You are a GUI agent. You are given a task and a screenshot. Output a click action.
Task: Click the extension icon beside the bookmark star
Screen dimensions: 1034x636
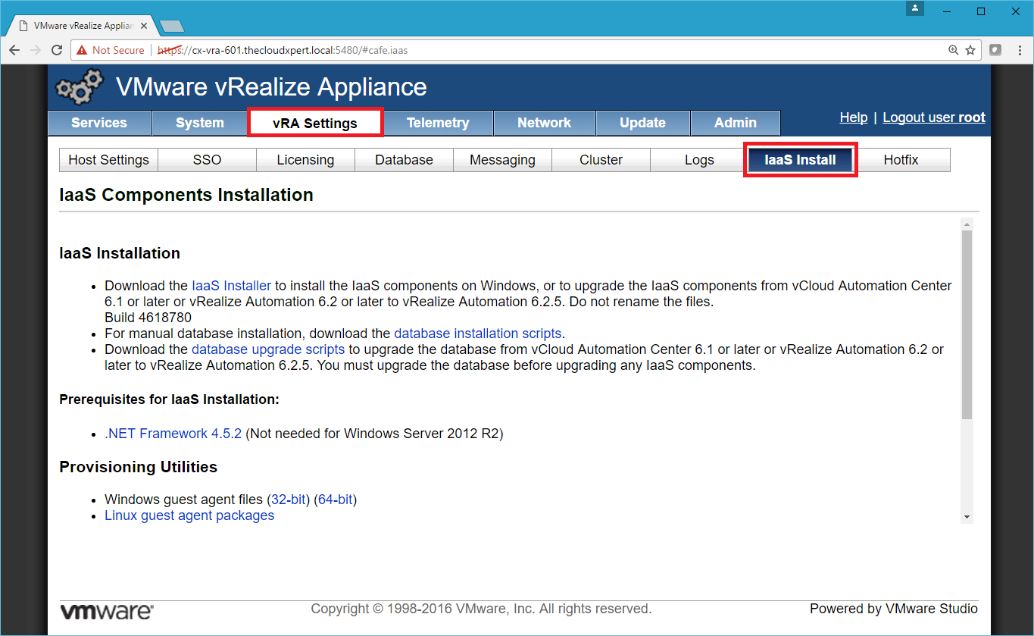pyautogui.click(x=995, y=50)
